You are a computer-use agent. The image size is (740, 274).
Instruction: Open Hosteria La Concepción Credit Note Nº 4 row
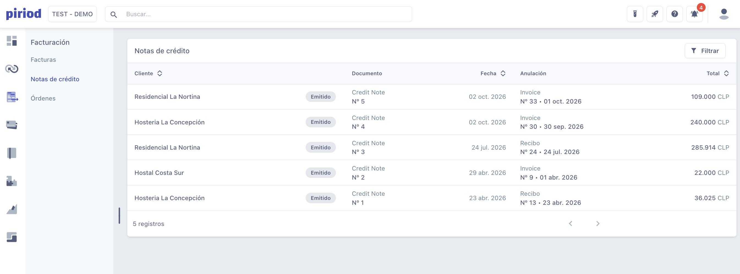(432, 122)
